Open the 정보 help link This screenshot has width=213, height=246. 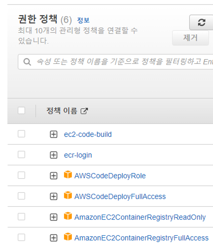tap(84, 20)
